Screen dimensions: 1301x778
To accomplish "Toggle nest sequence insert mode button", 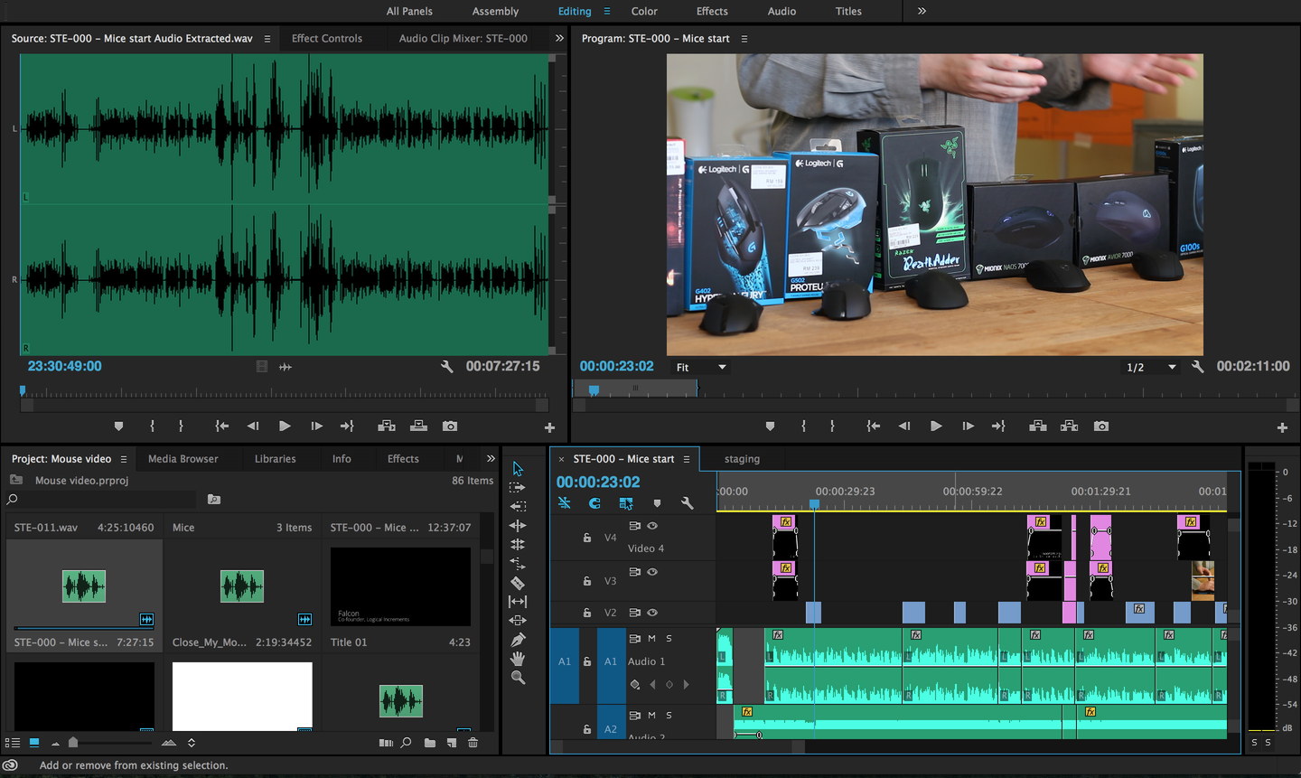I will point(565,503).
